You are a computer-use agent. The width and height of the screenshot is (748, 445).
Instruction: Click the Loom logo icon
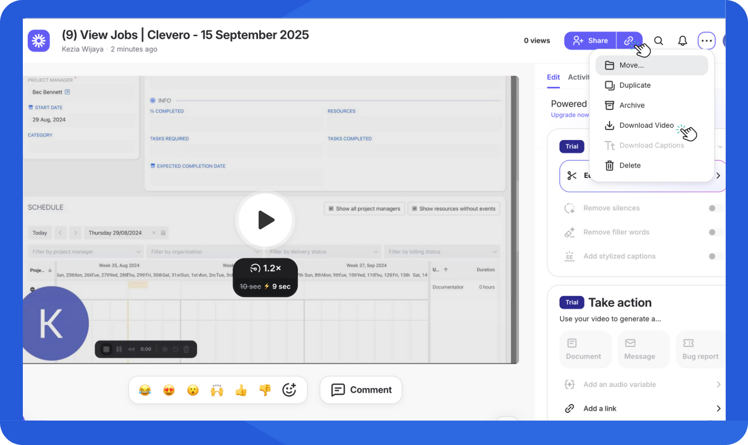(x=39, y=41)
